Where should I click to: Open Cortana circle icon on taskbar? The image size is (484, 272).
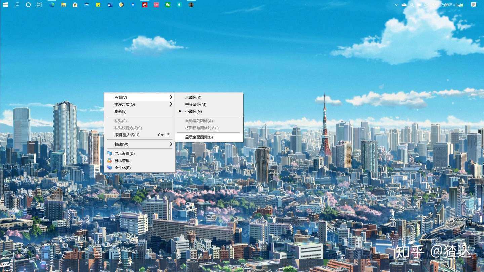pos(28,5)
